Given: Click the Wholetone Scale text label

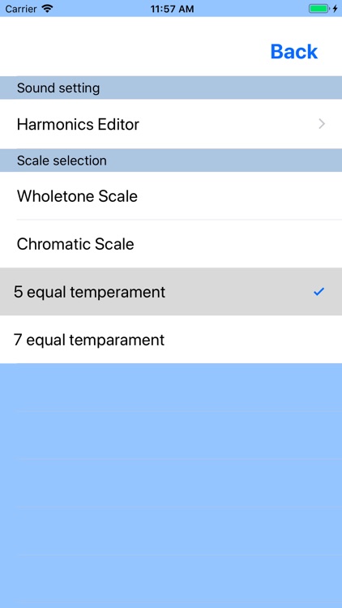Looking at the screenshot, I should click(x=77, y=196).
